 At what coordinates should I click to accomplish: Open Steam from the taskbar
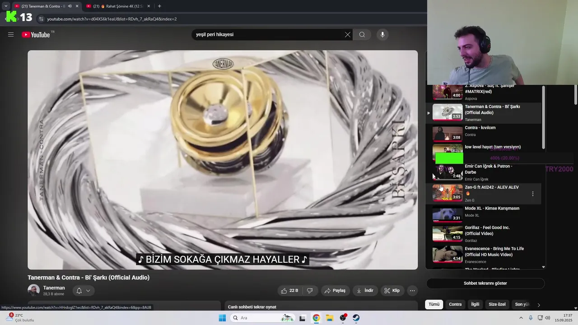point(356,318)
